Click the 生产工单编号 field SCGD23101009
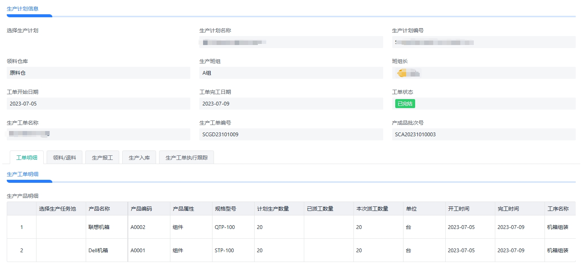The image size is (584, 268). 291,134
